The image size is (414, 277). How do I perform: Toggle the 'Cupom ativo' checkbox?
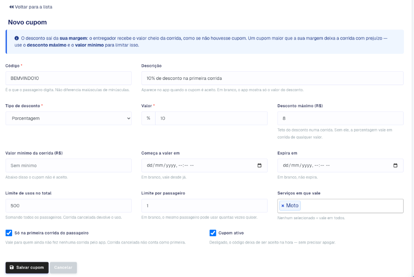pyautogui.click(x=213, y=233)
